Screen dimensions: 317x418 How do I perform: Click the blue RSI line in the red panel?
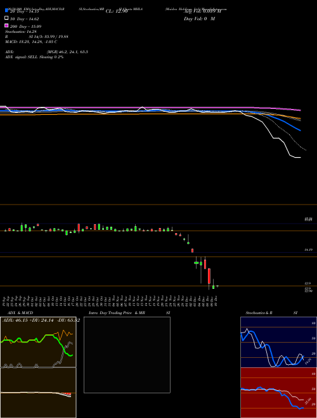pyautogui.click(x=288, y=399)
